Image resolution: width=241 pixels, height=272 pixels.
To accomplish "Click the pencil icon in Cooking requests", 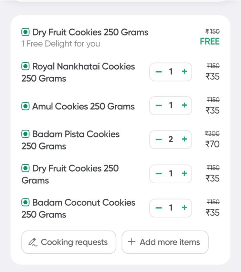I will click(x=32, y=242).
